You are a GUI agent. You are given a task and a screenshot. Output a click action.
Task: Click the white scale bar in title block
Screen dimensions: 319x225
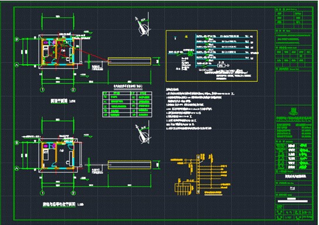(x=293, y=201)
